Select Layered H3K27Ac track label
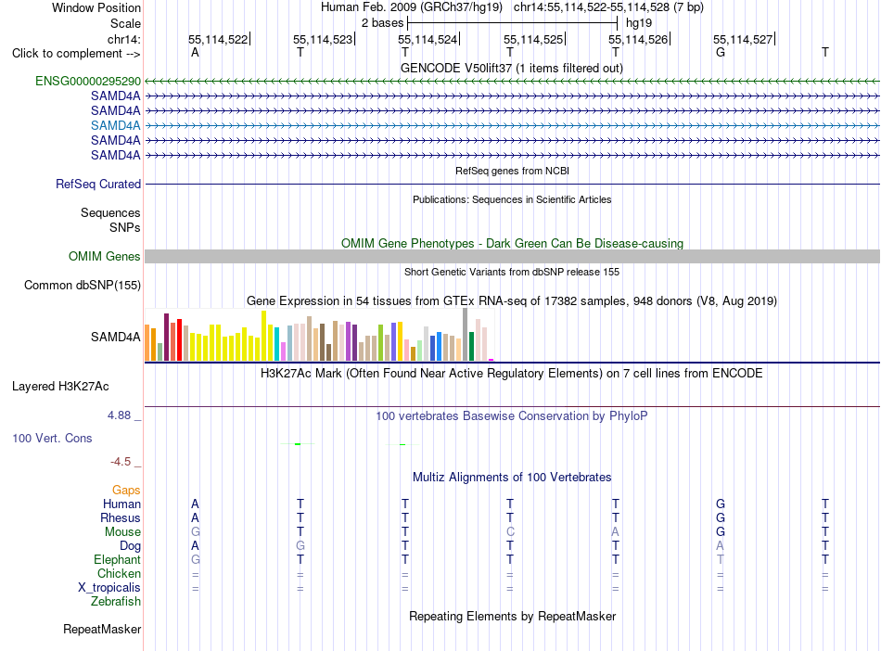881x651 pixels. [x=60, y=387]
